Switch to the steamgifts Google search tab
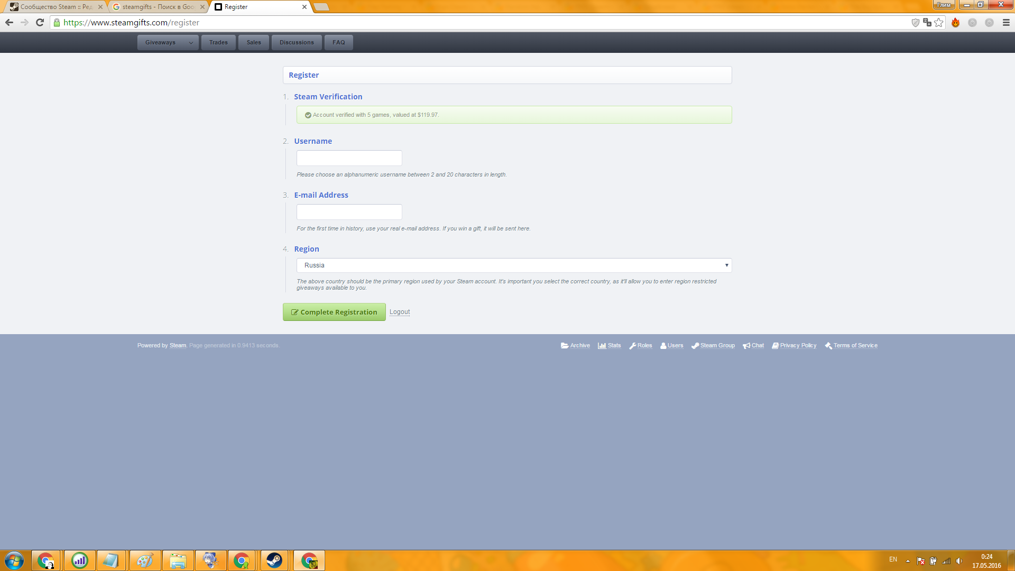The image size is (1015, 571). coord(157,7)
